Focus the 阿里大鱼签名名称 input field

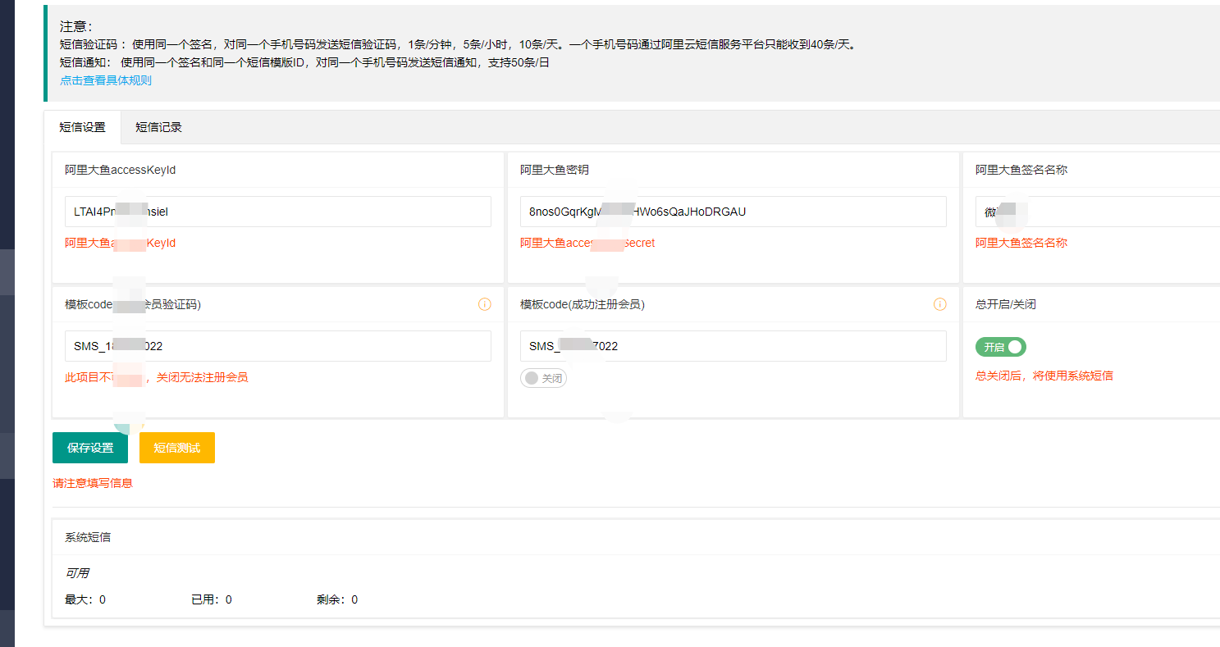(x=1098, y=212)
